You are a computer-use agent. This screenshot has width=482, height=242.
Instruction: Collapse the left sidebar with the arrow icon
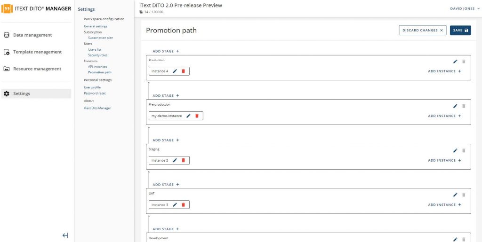[x=65, y=235]
